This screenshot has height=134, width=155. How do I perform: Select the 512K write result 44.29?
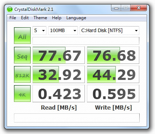(x=113, y=74)
